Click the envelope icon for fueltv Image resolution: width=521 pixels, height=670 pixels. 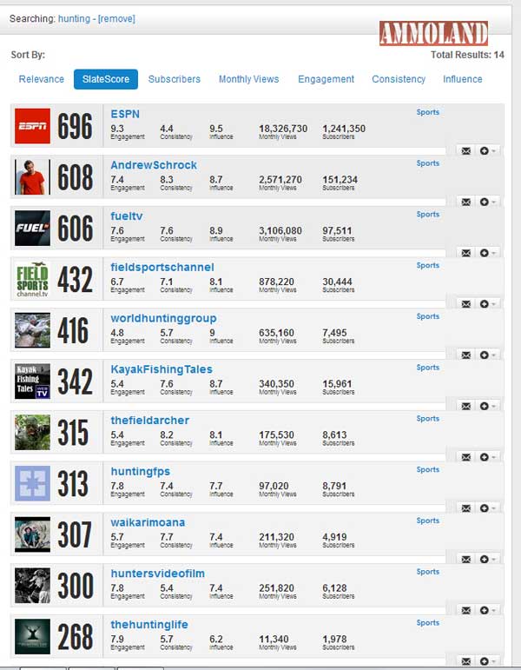click(466, 253)
